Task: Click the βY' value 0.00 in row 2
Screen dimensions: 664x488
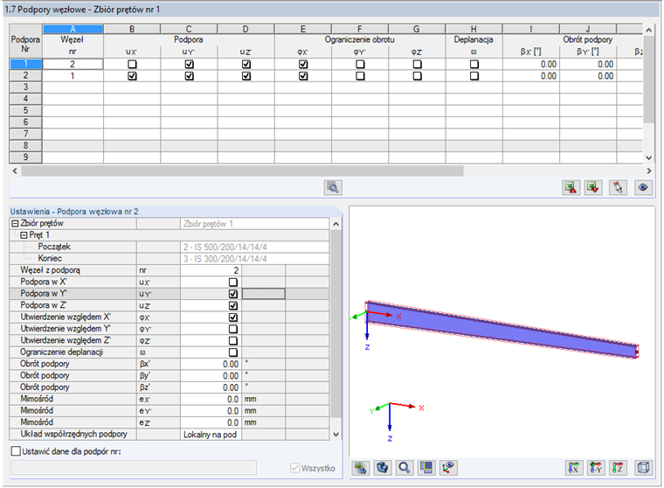Action: [x=588, y=76]
